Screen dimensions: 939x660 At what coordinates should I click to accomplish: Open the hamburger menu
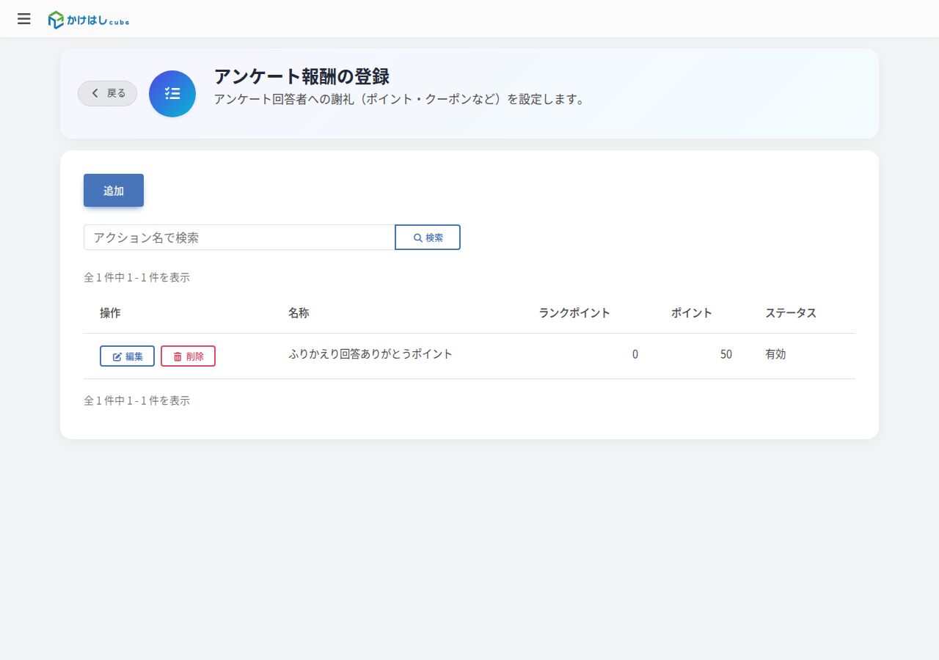tap(24, 19)
